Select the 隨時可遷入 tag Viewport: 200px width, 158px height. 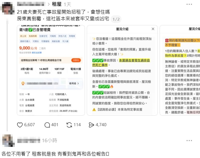[25, 41]
